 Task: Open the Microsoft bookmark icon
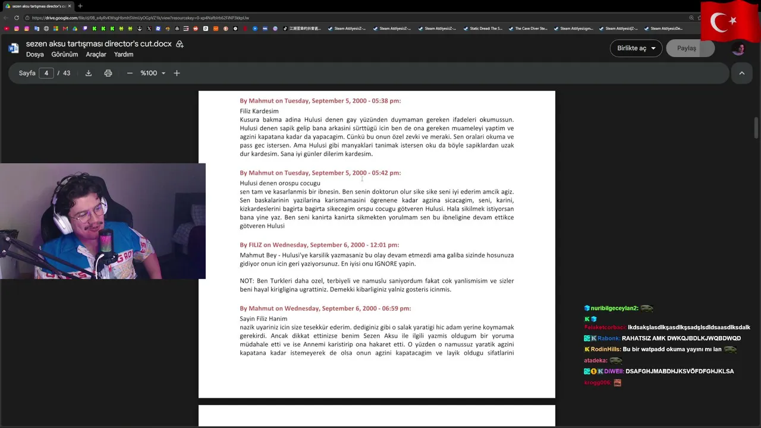[56, 29]
